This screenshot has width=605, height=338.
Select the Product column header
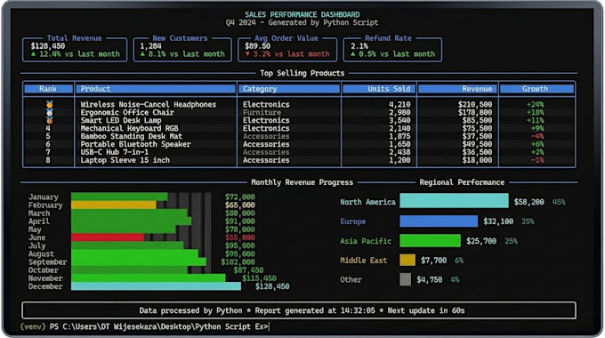tap(156, 89)
